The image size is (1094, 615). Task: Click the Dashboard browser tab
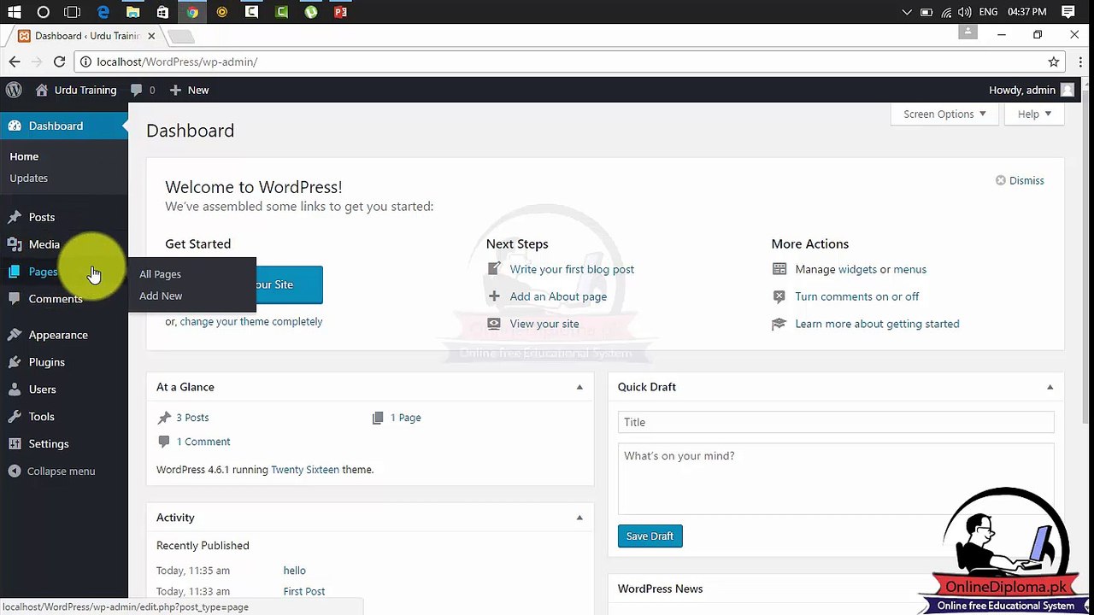pos(85,36)
